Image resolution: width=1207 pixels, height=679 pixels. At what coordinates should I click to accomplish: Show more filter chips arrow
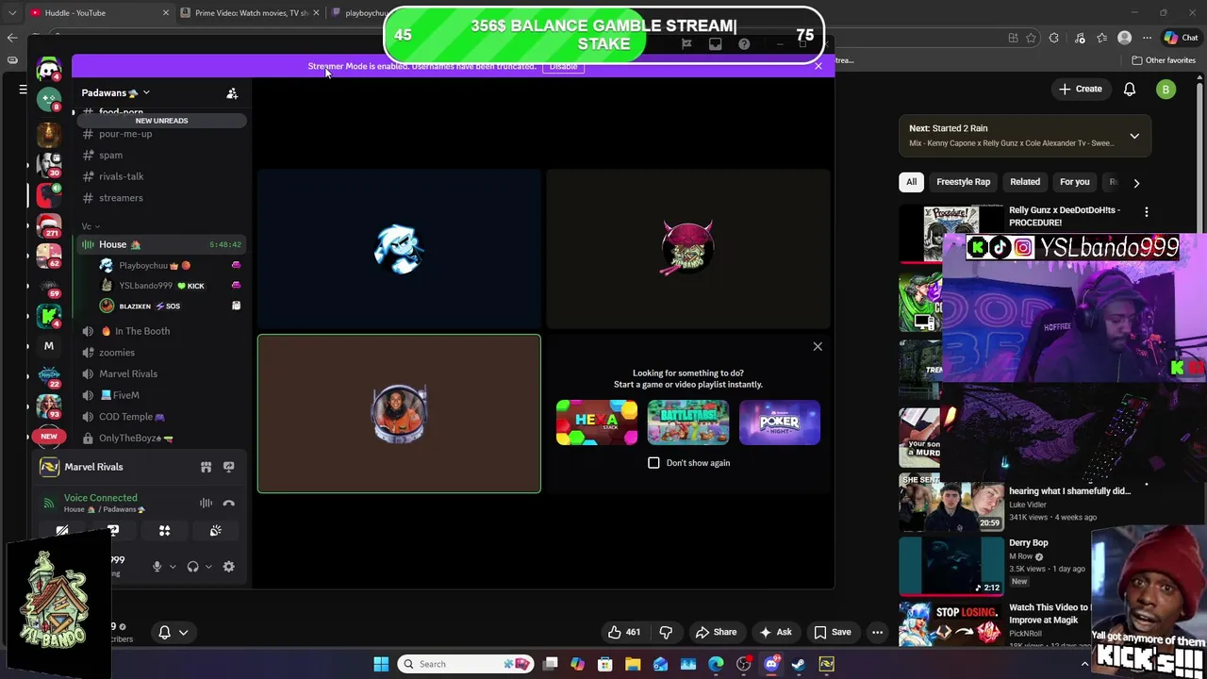click(x=1136, y=183)
